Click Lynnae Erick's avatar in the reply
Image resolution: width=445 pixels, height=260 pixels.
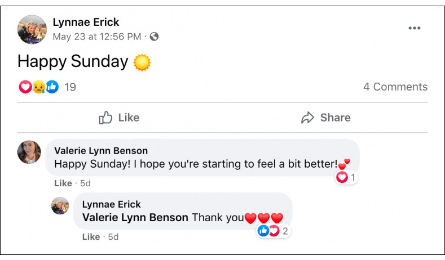pyautogui.click(x=60, y=205)
